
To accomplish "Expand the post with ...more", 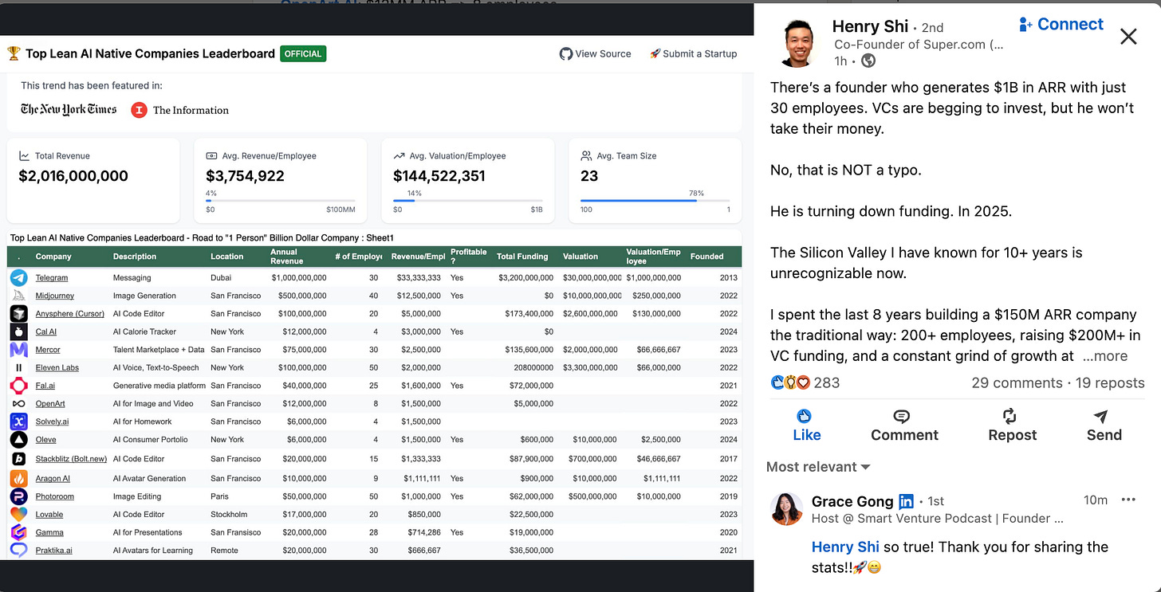I will point(1105,356).
